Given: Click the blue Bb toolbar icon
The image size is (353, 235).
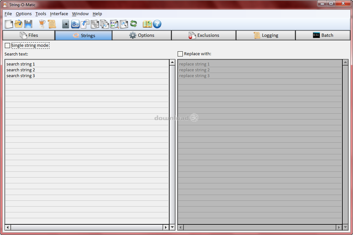Looking at the screenshot, I should point(75,24).
